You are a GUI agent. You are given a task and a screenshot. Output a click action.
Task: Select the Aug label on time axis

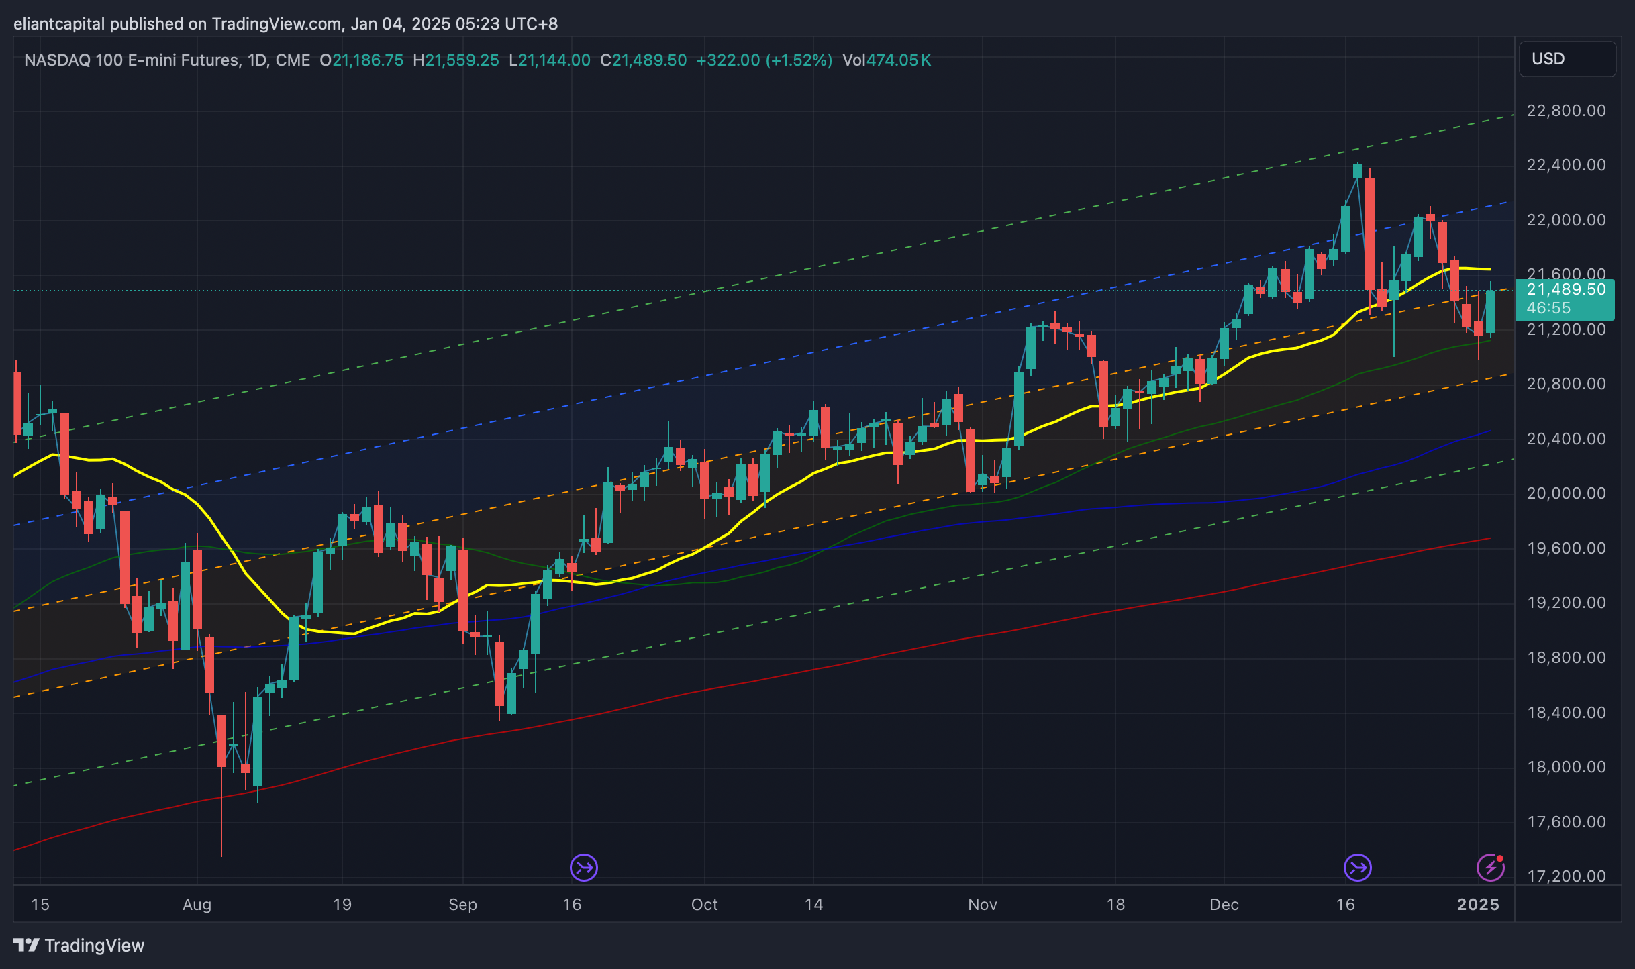tap(197, 904)
